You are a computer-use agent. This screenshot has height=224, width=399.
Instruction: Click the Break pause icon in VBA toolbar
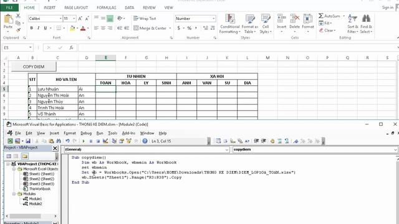tap(91, 141)
